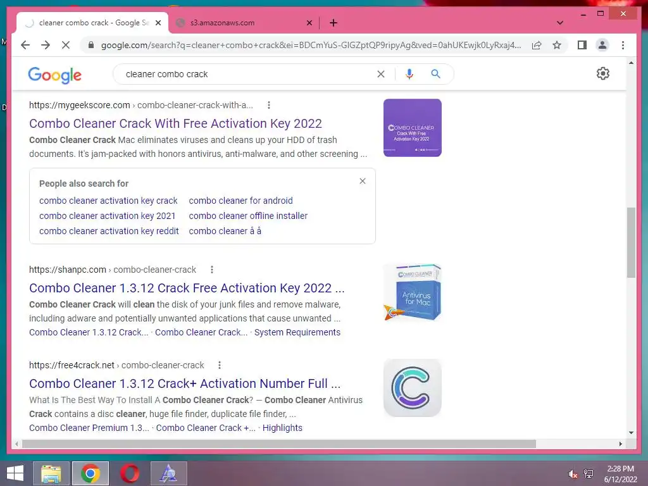Open Google quick settings gear
Screen dimensions: 648x486
click(603, 73)
